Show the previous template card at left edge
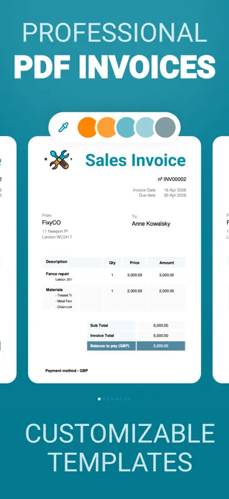Screen dimensions: 229x499 8,259
